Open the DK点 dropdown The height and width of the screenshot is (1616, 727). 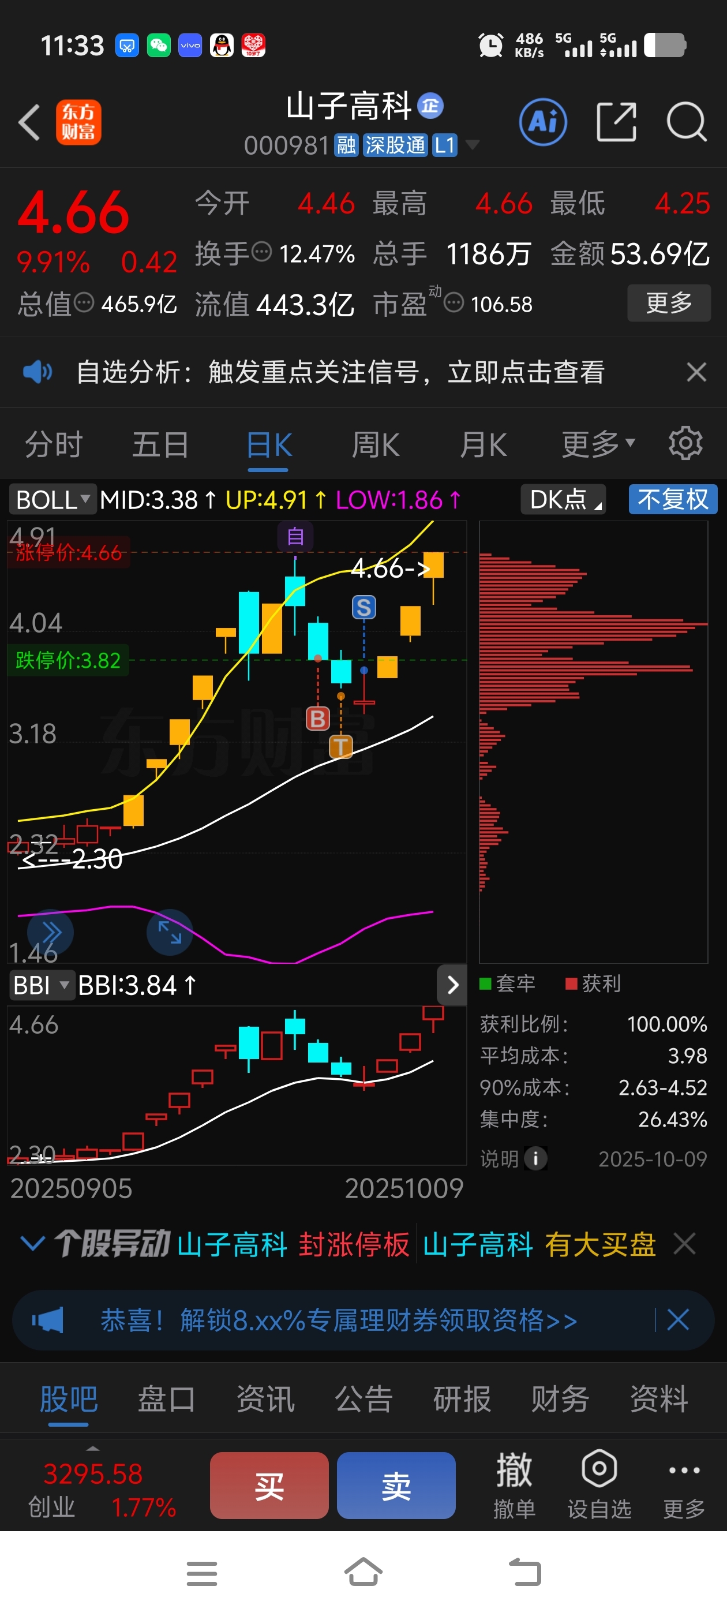[x=563, y=499]
